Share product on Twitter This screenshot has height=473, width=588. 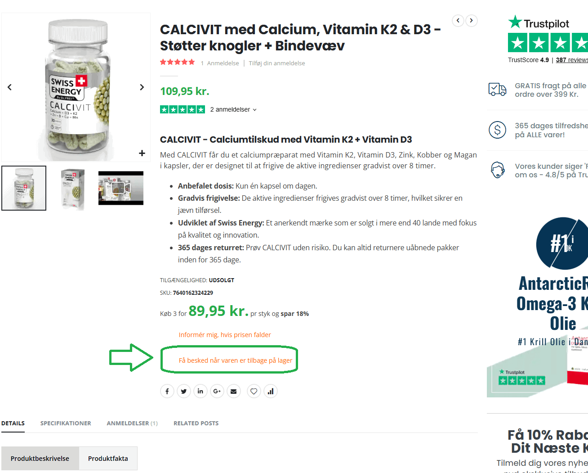coord(184,392)
